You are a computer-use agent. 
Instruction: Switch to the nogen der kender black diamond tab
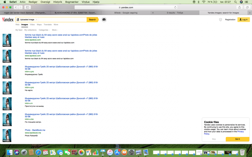[x=25, y=13]
